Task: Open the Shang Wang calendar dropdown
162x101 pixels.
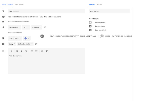Action: [x=15, y=38]
